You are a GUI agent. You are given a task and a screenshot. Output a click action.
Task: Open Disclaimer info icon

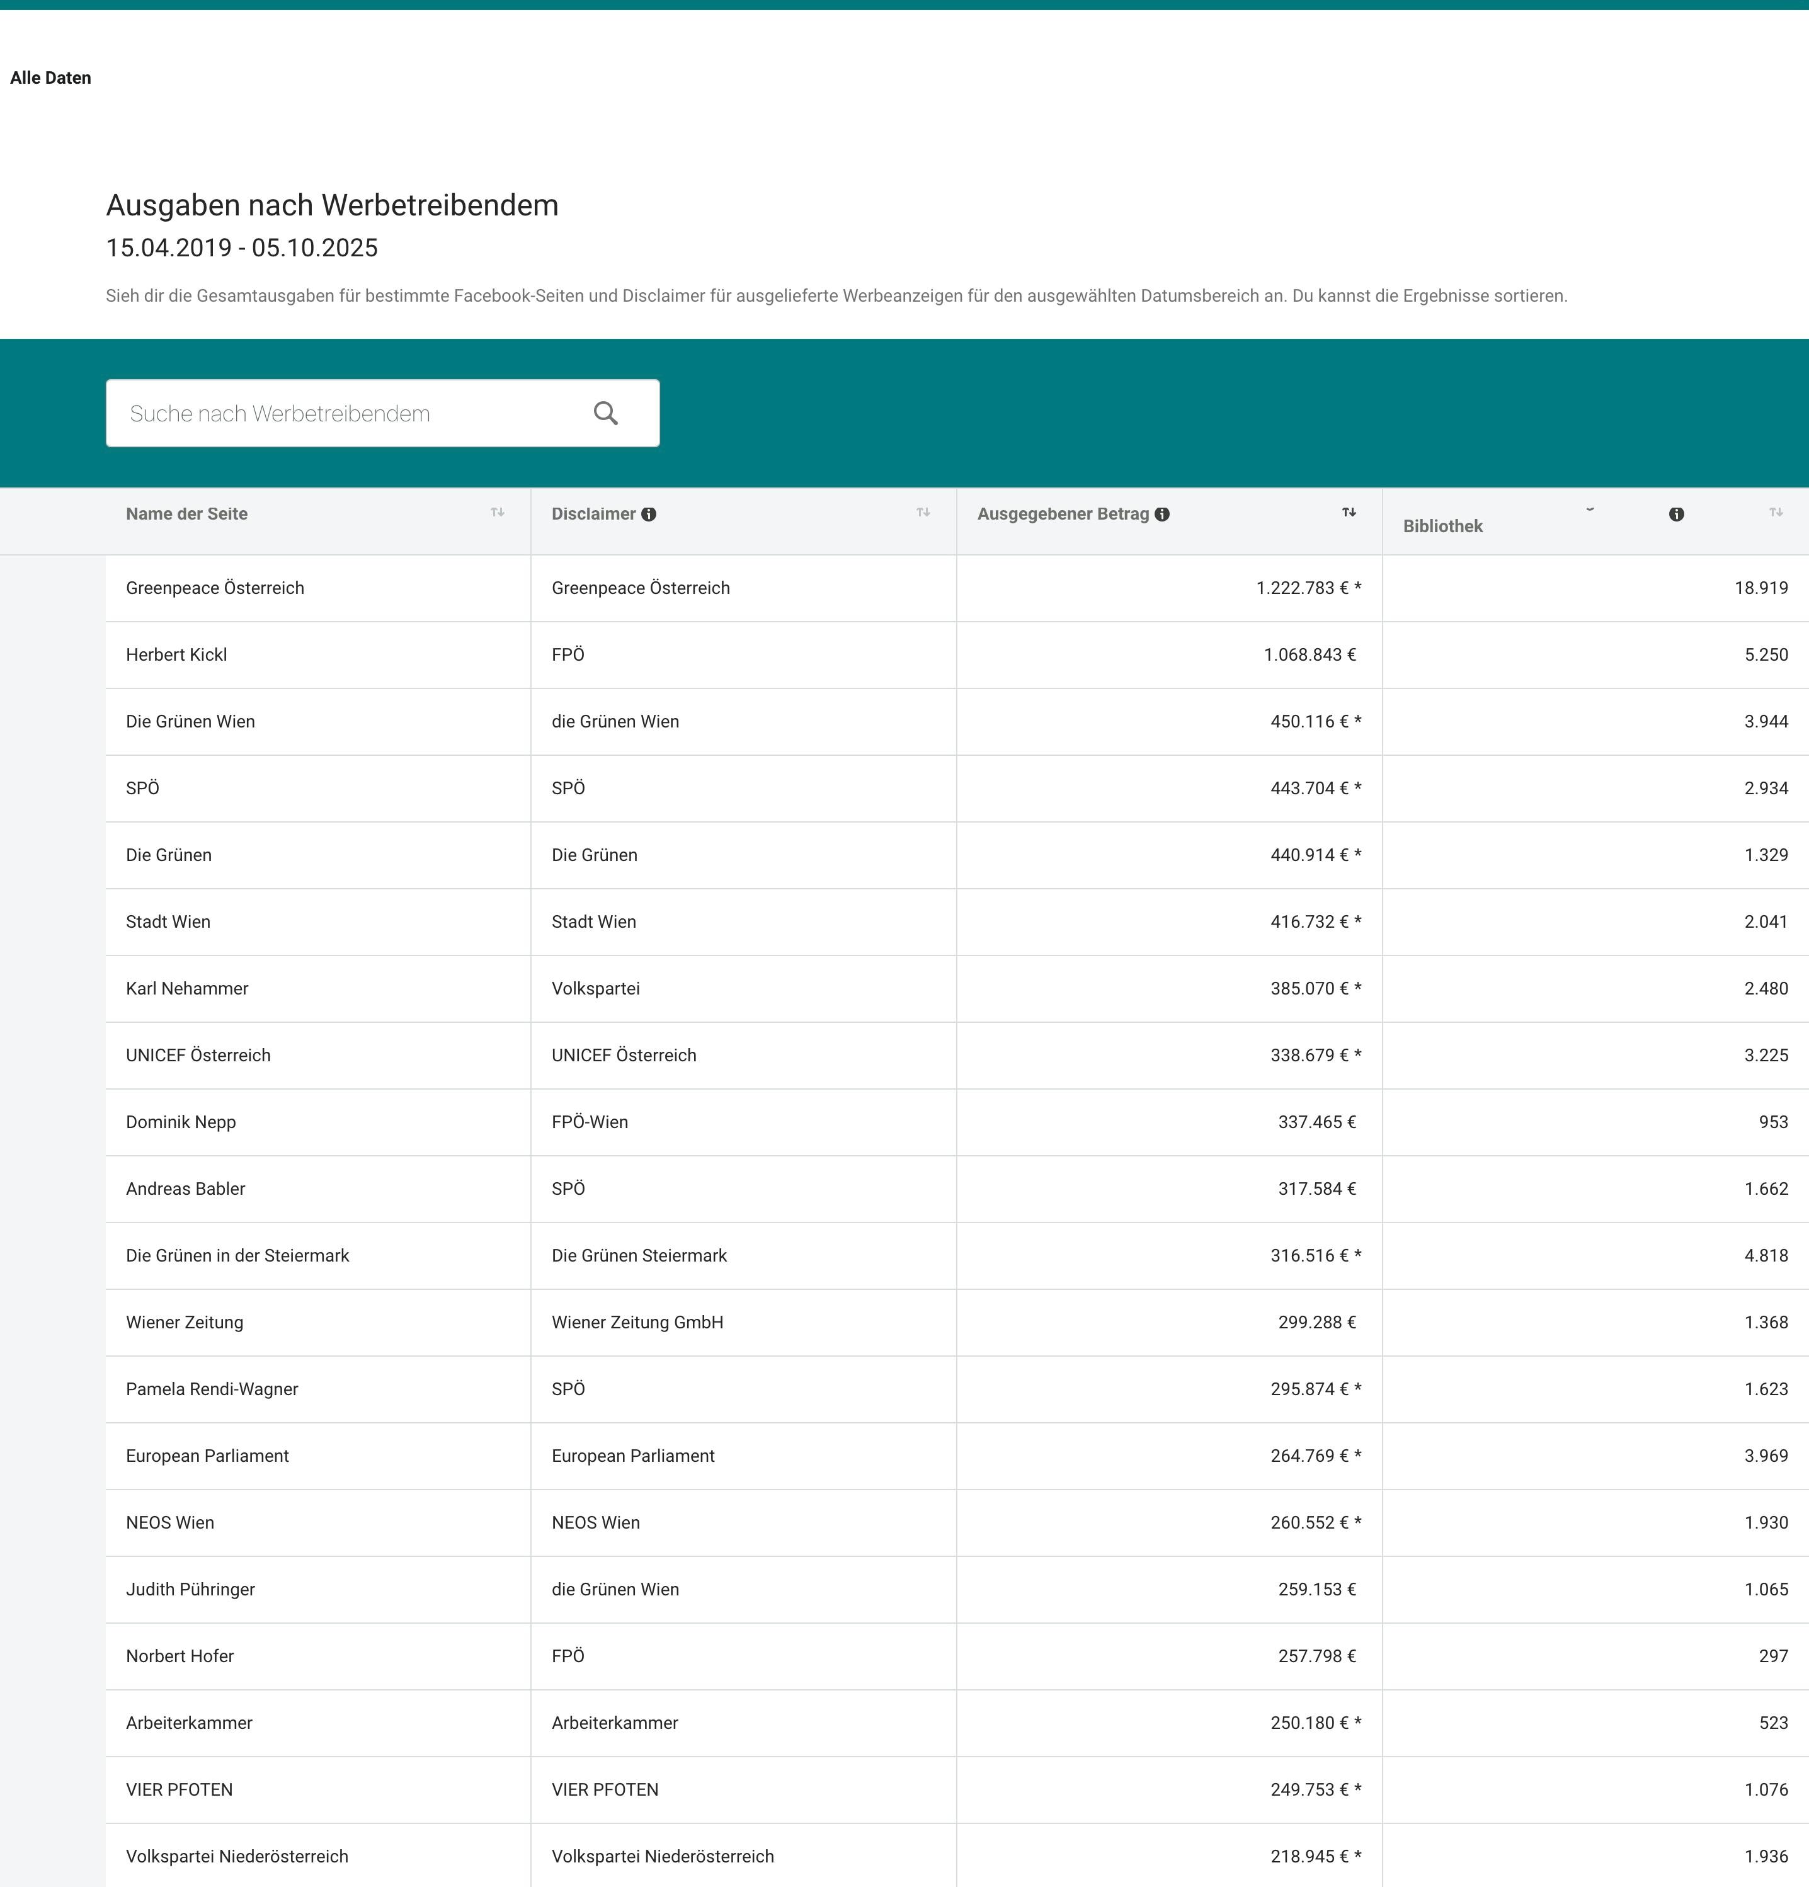pos(649,514)
